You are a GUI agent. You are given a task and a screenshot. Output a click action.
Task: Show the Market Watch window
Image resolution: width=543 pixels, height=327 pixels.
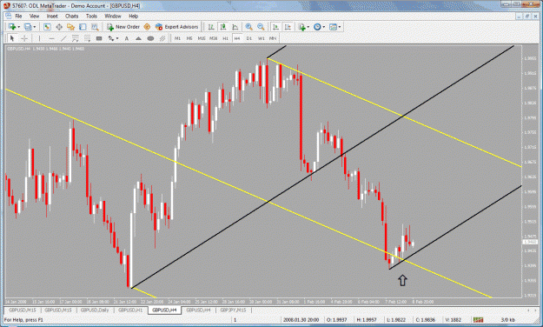47,27
